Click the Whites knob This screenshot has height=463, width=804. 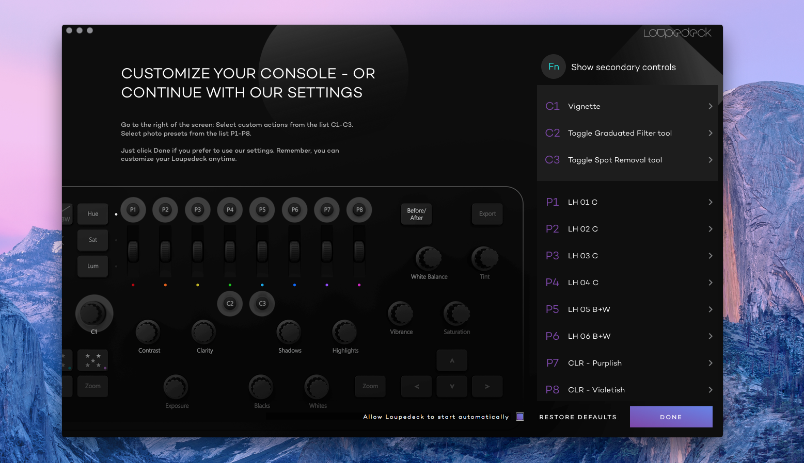click(317, 387)
